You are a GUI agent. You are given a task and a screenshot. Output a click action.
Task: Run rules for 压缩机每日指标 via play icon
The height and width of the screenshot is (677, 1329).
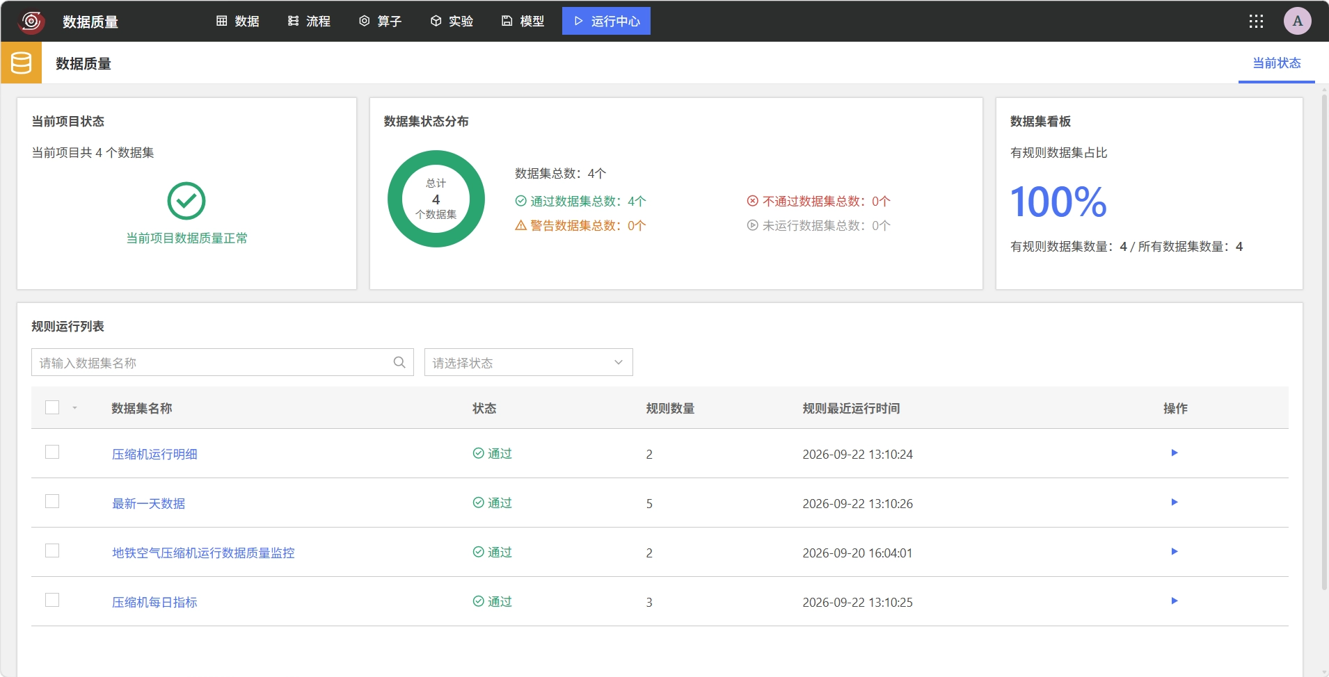pos(1175,601)
